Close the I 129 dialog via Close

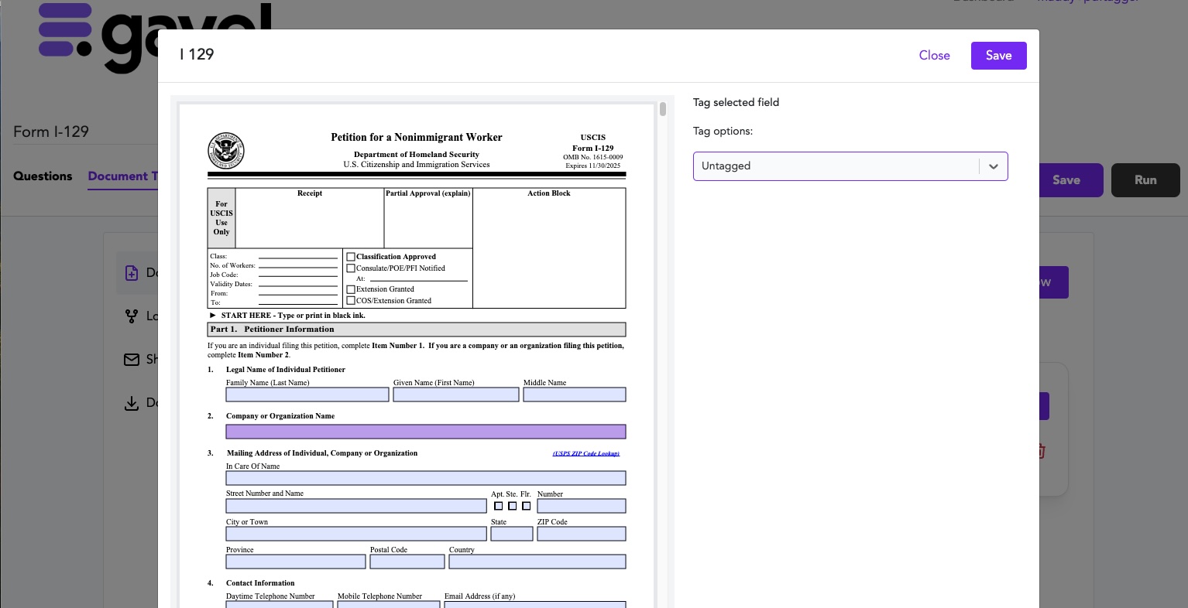(x=934, y=56)
